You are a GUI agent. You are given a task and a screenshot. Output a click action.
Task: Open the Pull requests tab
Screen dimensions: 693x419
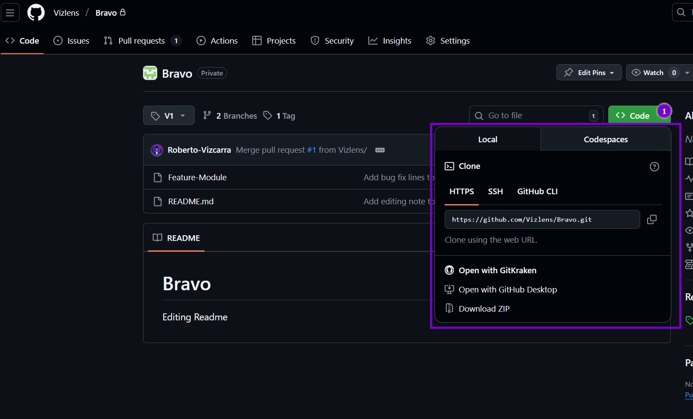pyautogui.click(x=141, y=41)
